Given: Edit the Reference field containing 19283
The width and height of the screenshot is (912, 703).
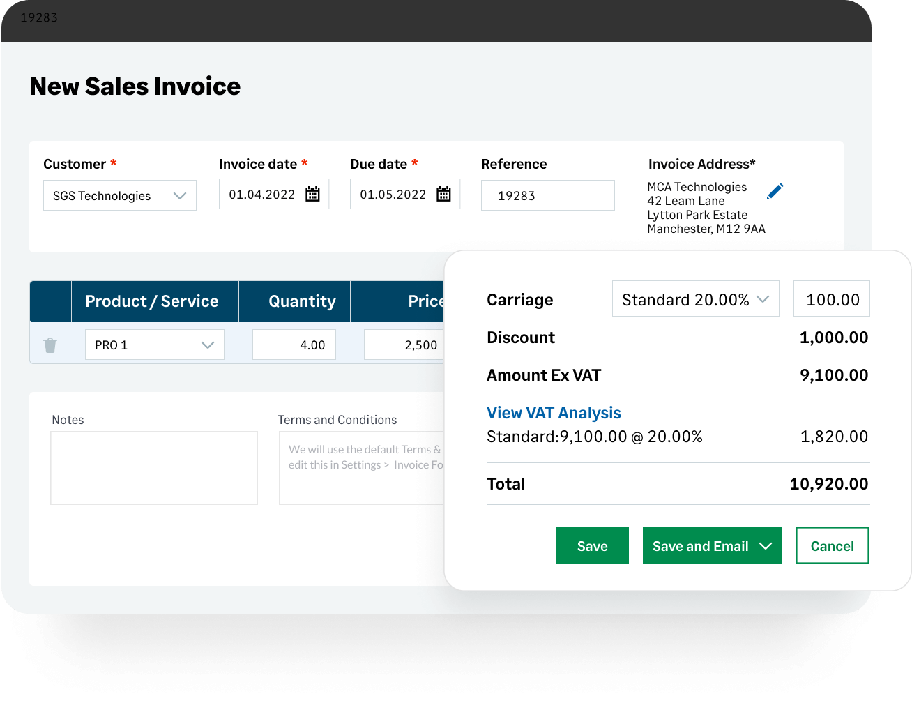Looking at the screenshot, I should tap(547, 195).
